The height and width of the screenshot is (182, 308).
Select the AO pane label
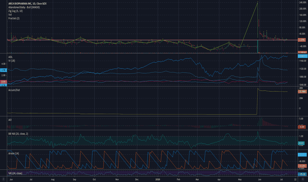pos(10,120)
